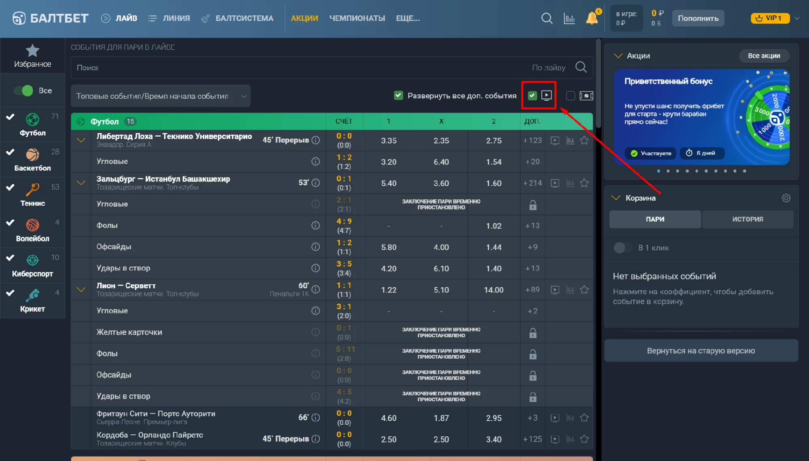Open basket settings gear icon
Viewport: 809px width, 461px height.
tap(786, 198)
